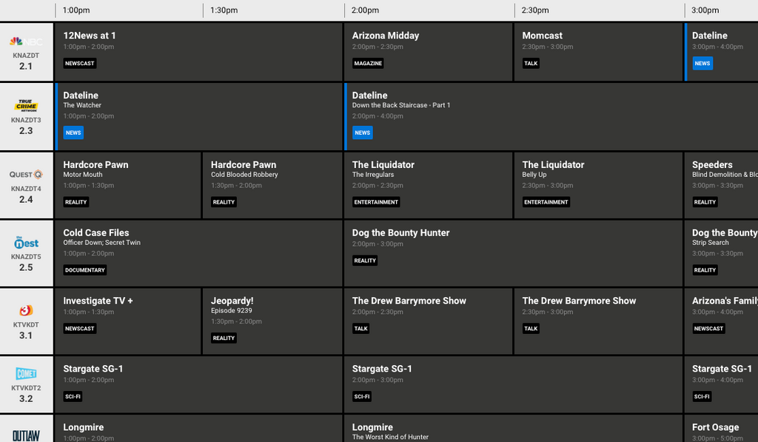Select the Comet channel logo

[x=26, y=373]
